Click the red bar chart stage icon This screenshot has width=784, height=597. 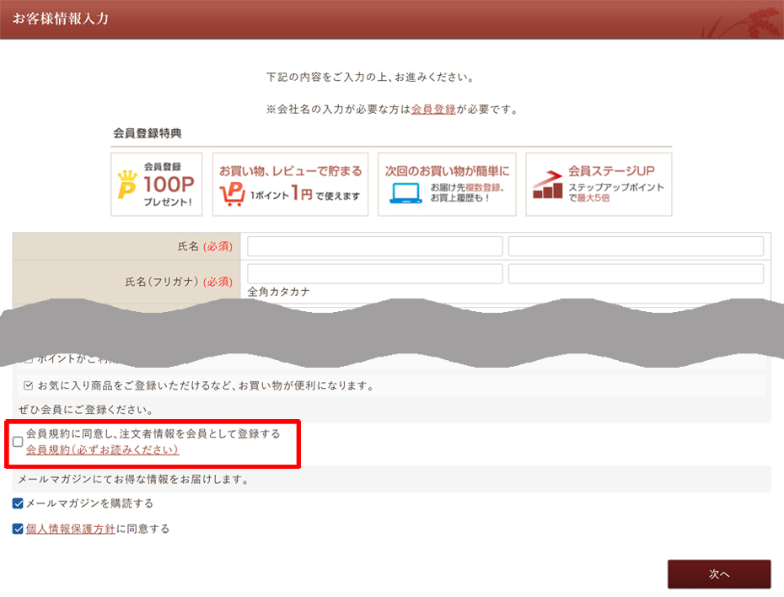pos(548,185)
